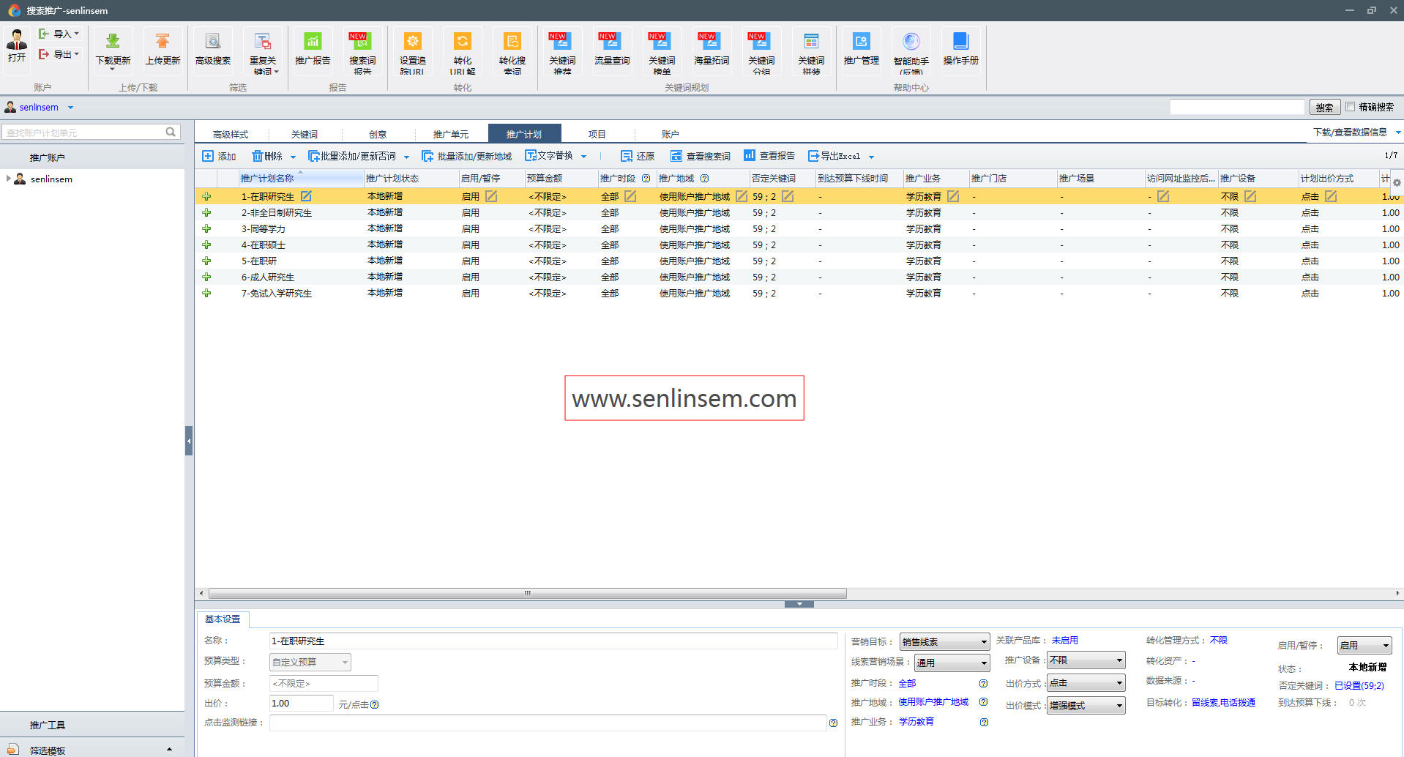Click the 流量查询 traffic query icon
1404x757 pixels.
click(611, 42)
